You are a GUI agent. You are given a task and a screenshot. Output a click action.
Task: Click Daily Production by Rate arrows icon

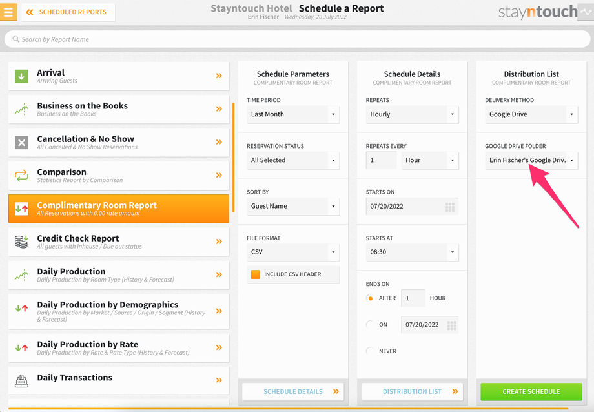pyautogui.click(x=21, y=347)
